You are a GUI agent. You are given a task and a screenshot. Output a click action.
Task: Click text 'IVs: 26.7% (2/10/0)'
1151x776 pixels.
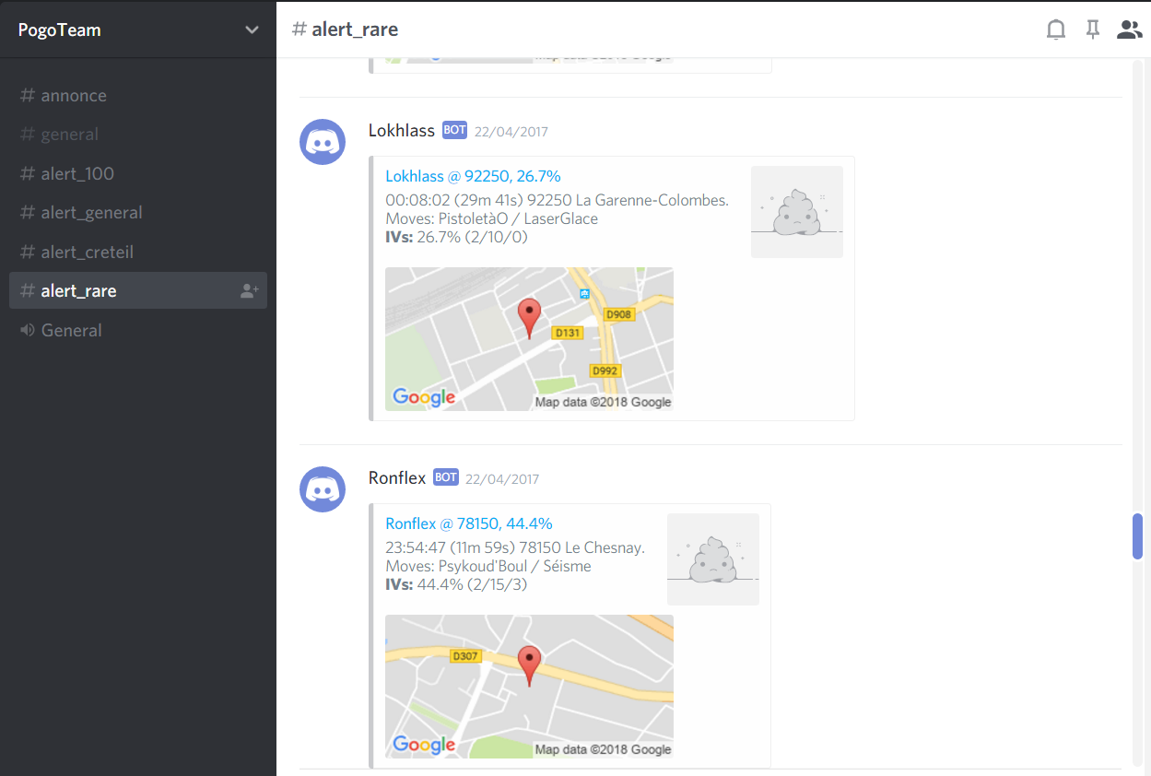[456, 237]
